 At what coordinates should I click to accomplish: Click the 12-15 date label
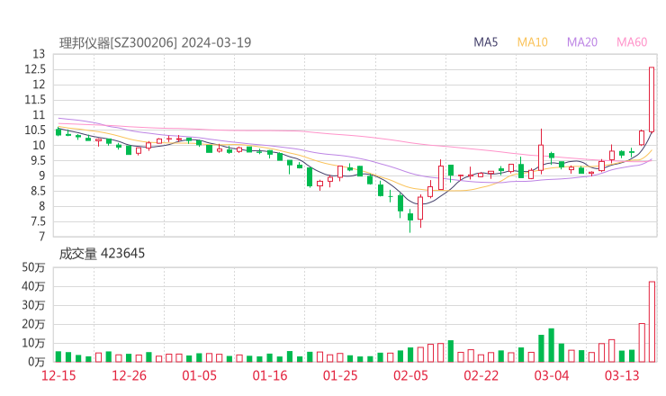pos(58,375)
